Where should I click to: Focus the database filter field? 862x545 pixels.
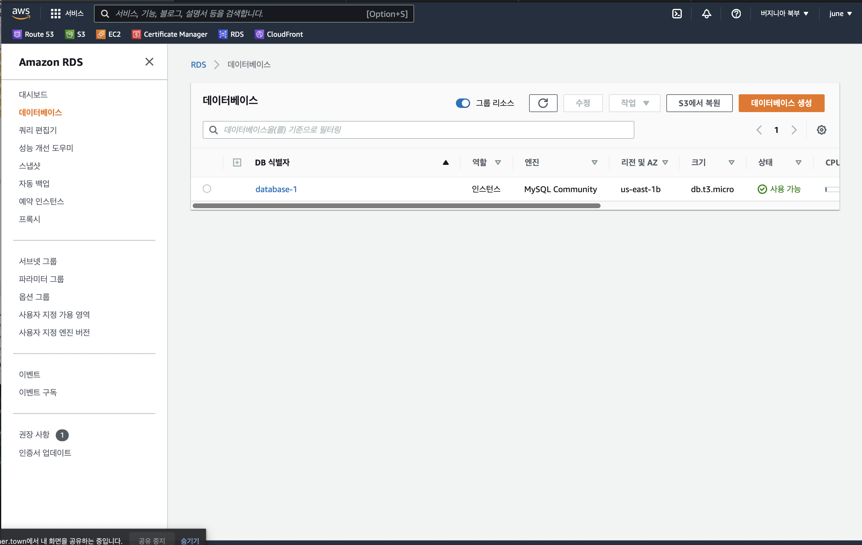[418, 130]
